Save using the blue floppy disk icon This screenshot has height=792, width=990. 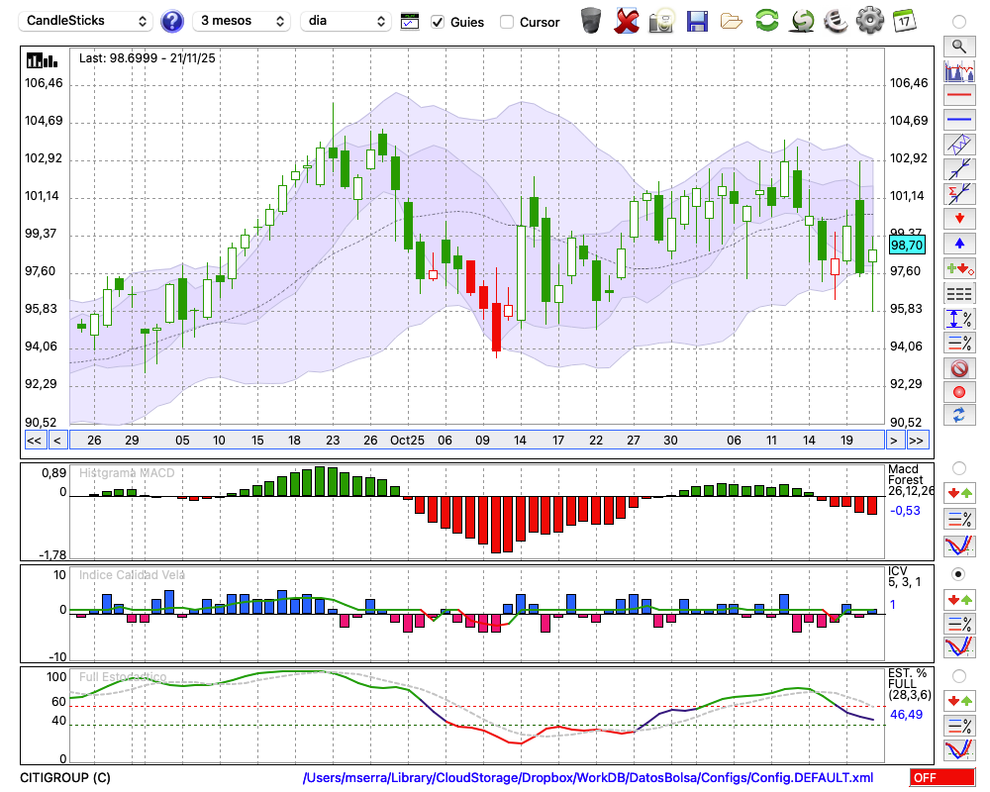pyautogui.click(x=697, y=21)
